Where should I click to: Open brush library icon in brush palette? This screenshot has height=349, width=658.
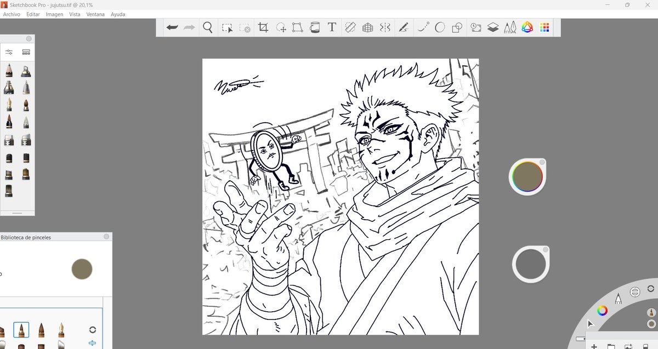[26, 52]
